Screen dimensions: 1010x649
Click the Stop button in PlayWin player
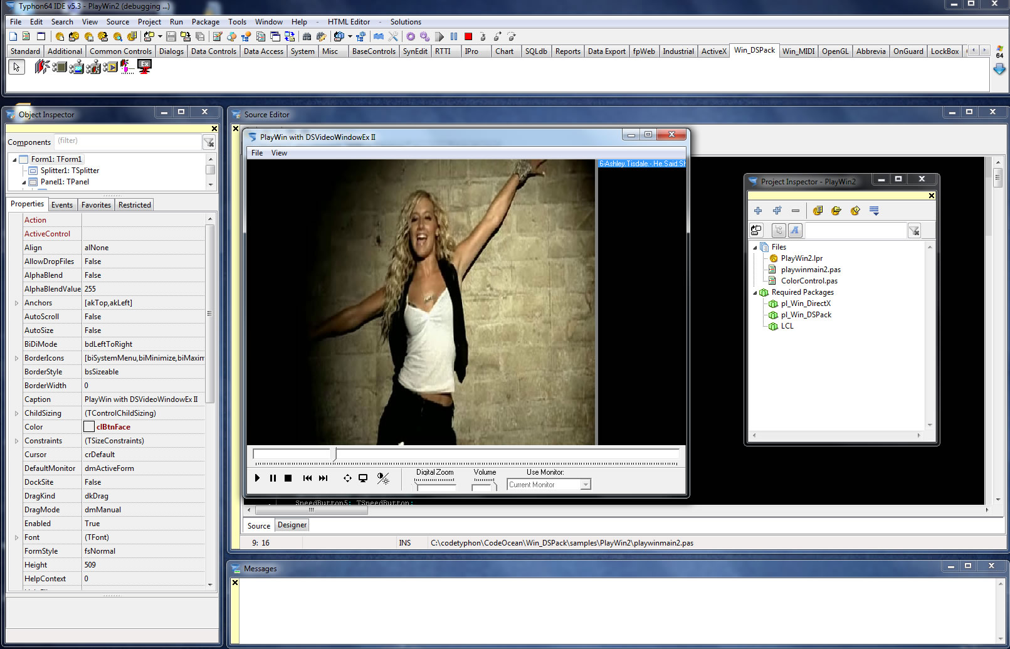point(288,478)
